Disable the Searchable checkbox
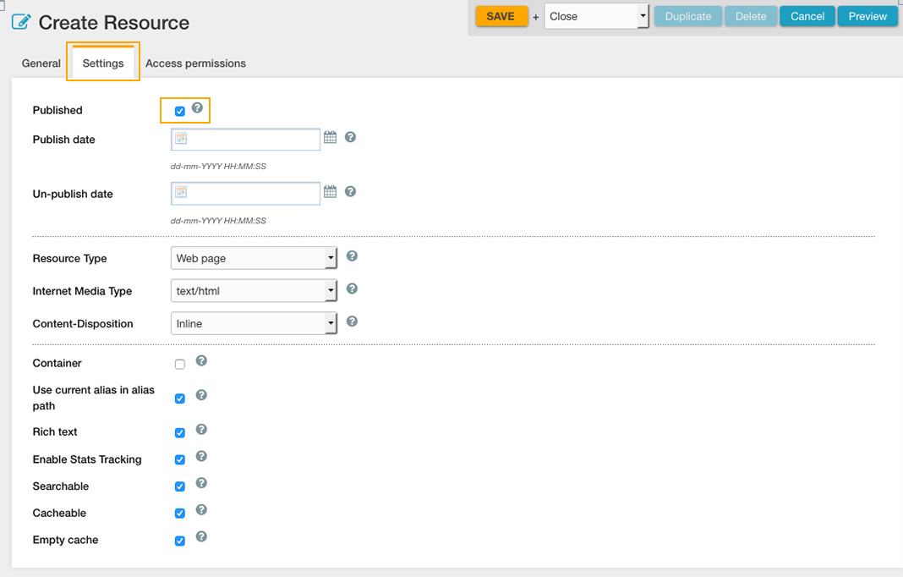The width and height of the screenshot is (903, 577). tap(180, 487)
